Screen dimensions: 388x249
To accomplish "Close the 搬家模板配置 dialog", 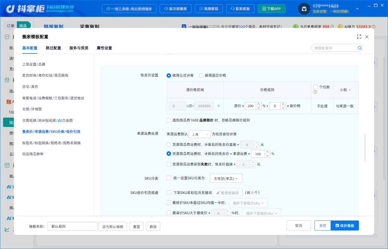I will tap(367, 37).
